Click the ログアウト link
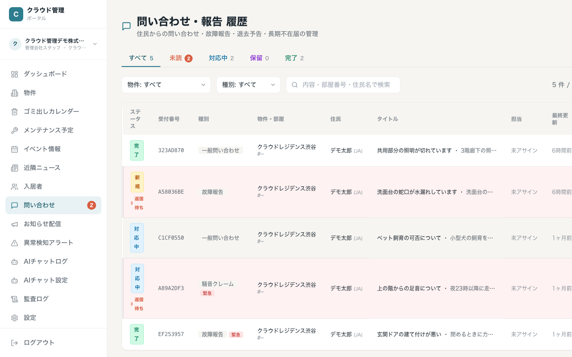This screenshot has height=357, width=572. (x=53, y=343)
